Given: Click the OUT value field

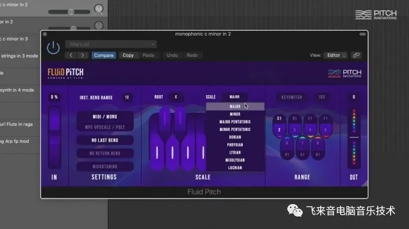Looking at the screenshot, I should tap(354, 97).
